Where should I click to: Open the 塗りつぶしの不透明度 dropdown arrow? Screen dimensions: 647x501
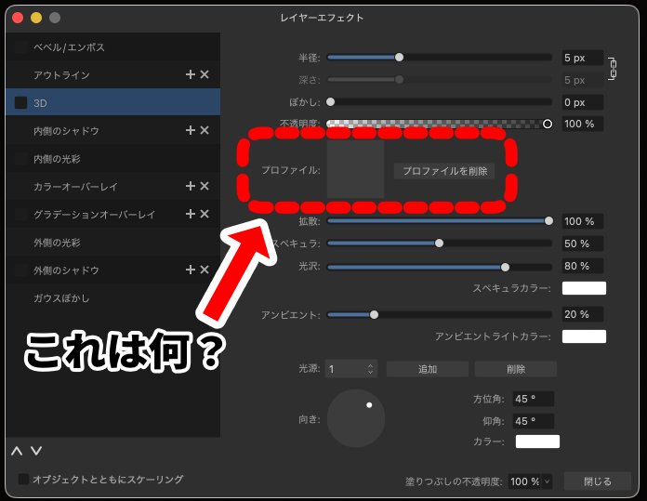[x=547, y=481]
